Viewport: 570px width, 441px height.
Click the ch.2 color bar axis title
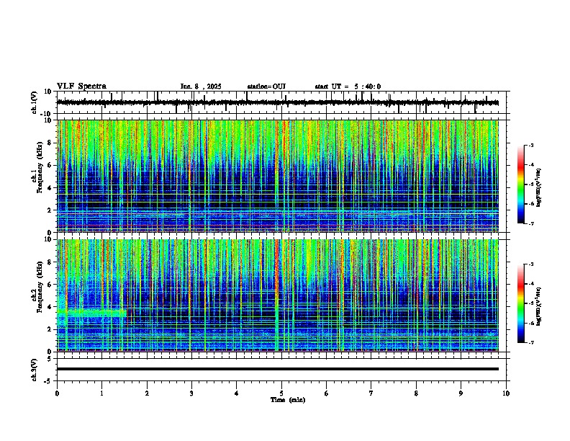[539, 306]
